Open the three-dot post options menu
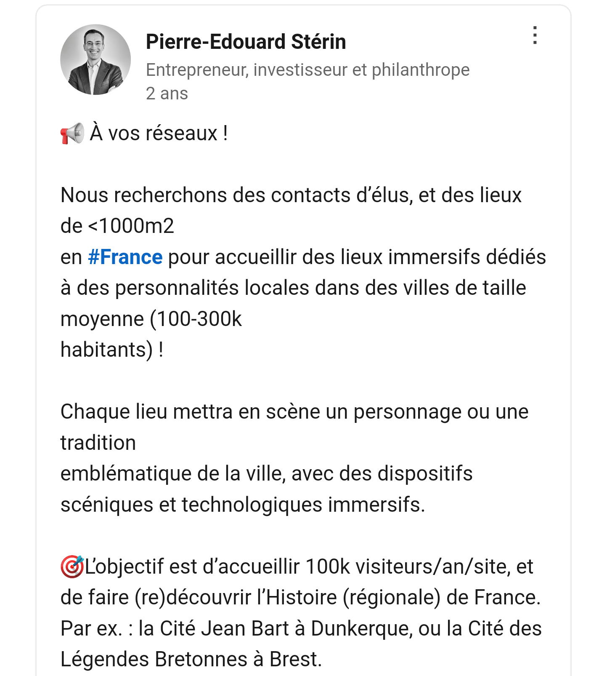 coord(535,35)
